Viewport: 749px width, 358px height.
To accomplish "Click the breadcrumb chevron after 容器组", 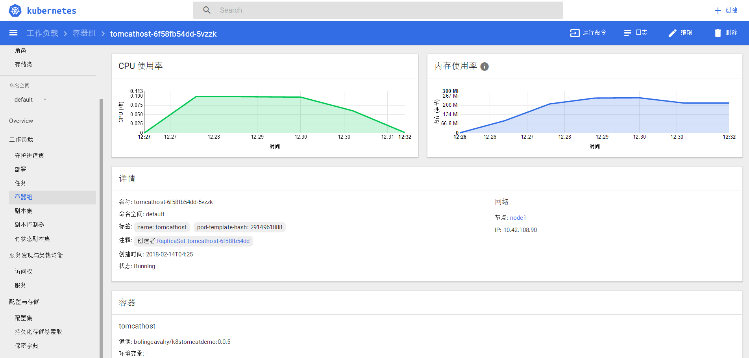I will click(x=103, y=34).
